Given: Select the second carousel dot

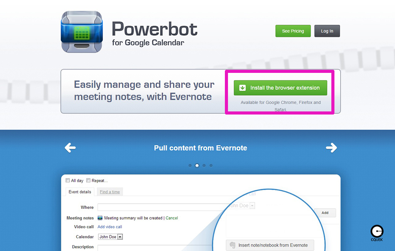Looking at the screenshot, I should click(197, 165).
